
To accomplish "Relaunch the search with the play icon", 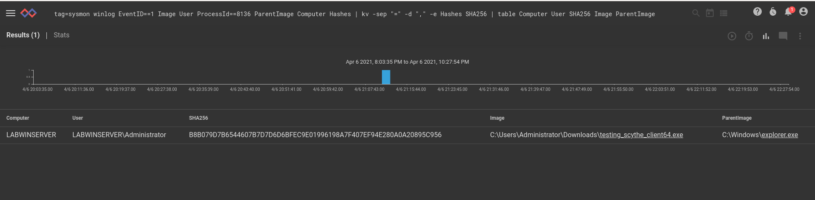I will [x=732, y=36].
